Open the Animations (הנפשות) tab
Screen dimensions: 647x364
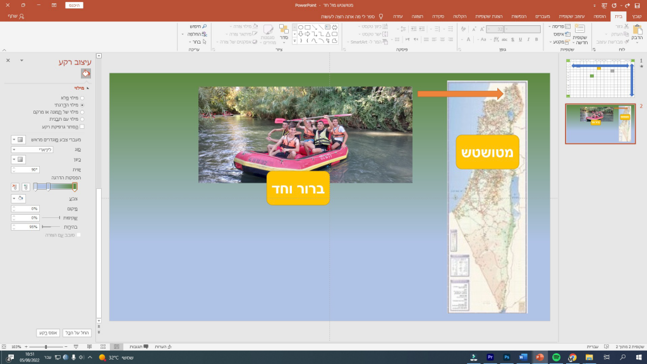(x=519, y=16)
